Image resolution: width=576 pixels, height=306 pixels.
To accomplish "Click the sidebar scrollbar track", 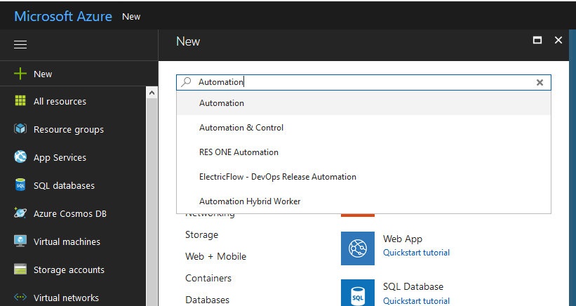I will [152, 202].
